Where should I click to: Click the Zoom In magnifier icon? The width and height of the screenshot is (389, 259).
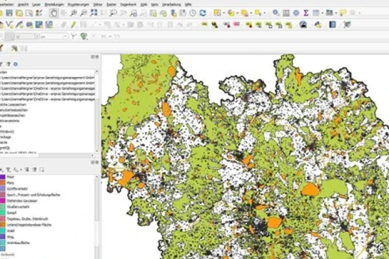pos(75,13)
